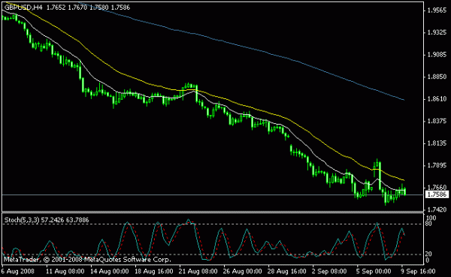Click the 1.8610 price axis label

tap(437, 99)
